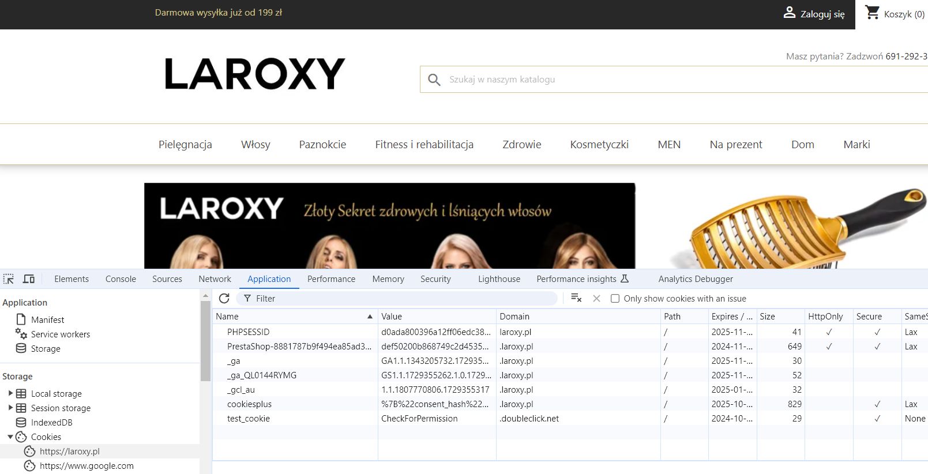Click the Zaloguj się link
This screenshot has height=474, width=928.
(822, 14)
